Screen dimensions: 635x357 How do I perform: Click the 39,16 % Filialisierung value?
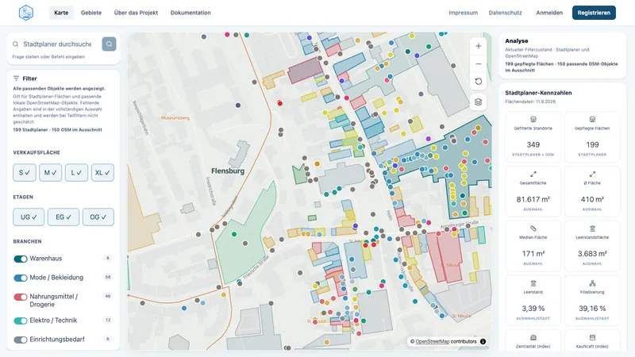click(592, 309)
